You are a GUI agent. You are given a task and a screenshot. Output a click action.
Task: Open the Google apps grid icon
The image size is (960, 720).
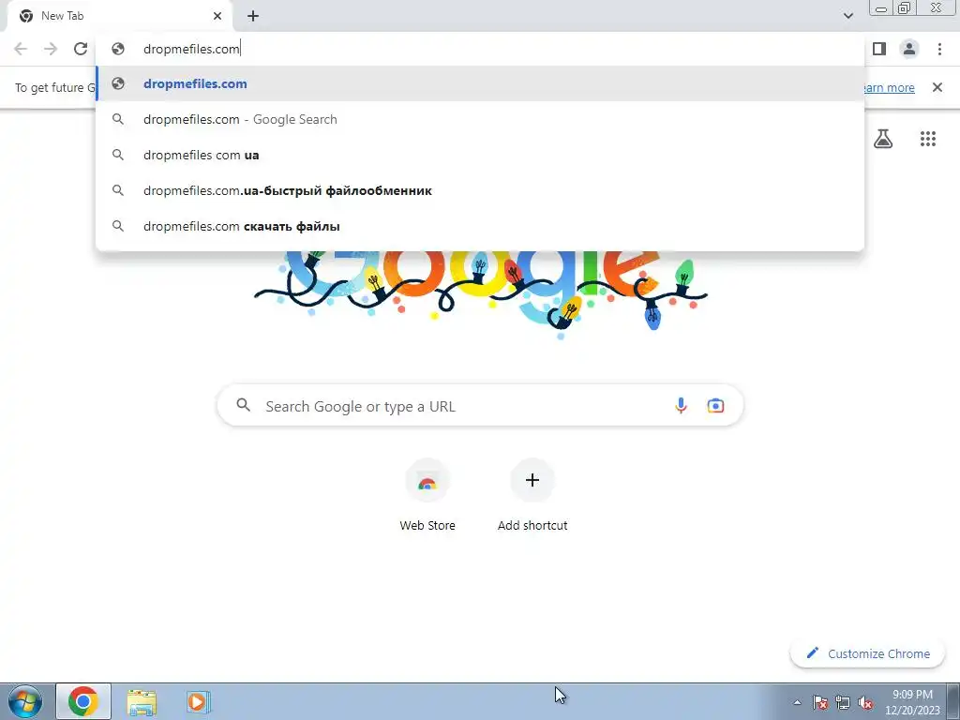[x=928, y=139]
